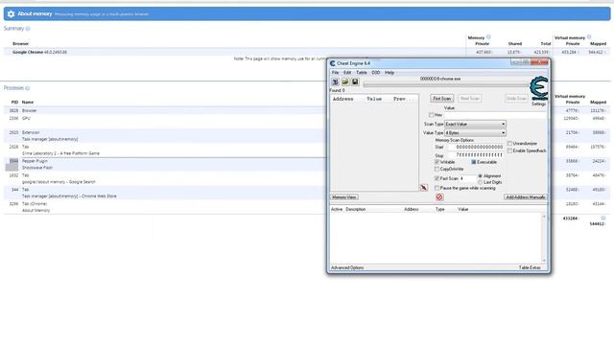Click the Undo Scan button
Screen dimensions: 614x345
point(516,99)
